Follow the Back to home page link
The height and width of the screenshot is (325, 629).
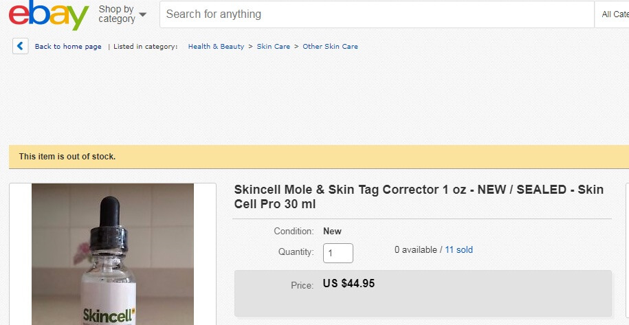(68, 47)
